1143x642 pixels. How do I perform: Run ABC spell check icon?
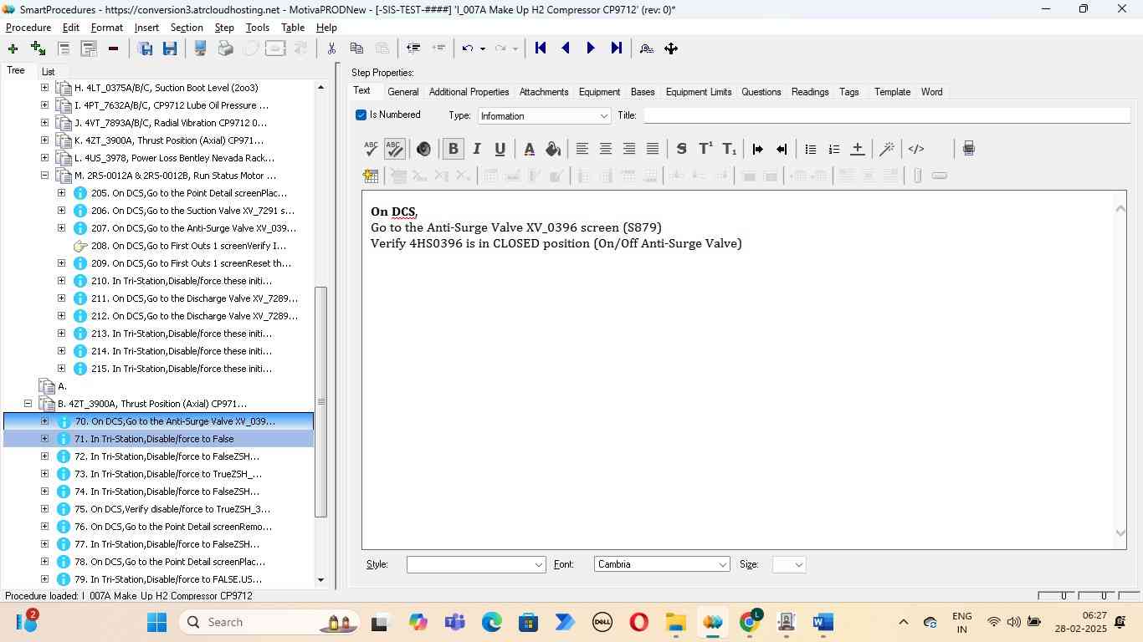pos(372,149)
